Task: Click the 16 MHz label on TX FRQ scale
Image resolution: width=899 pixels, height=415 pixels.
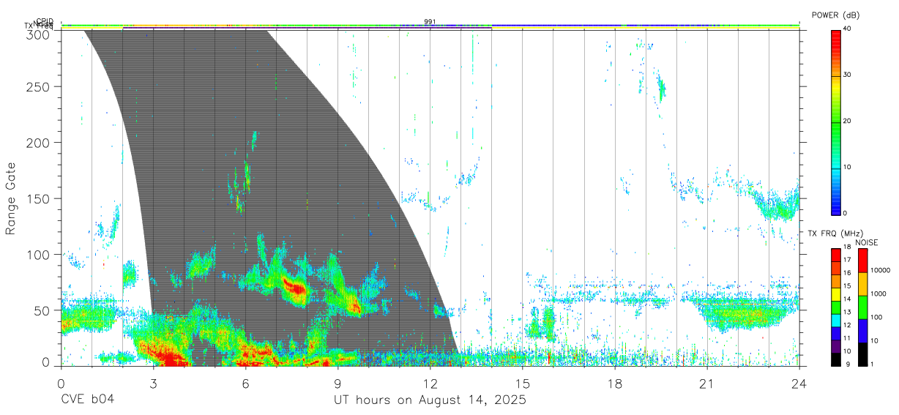Action: coord(846,272)
